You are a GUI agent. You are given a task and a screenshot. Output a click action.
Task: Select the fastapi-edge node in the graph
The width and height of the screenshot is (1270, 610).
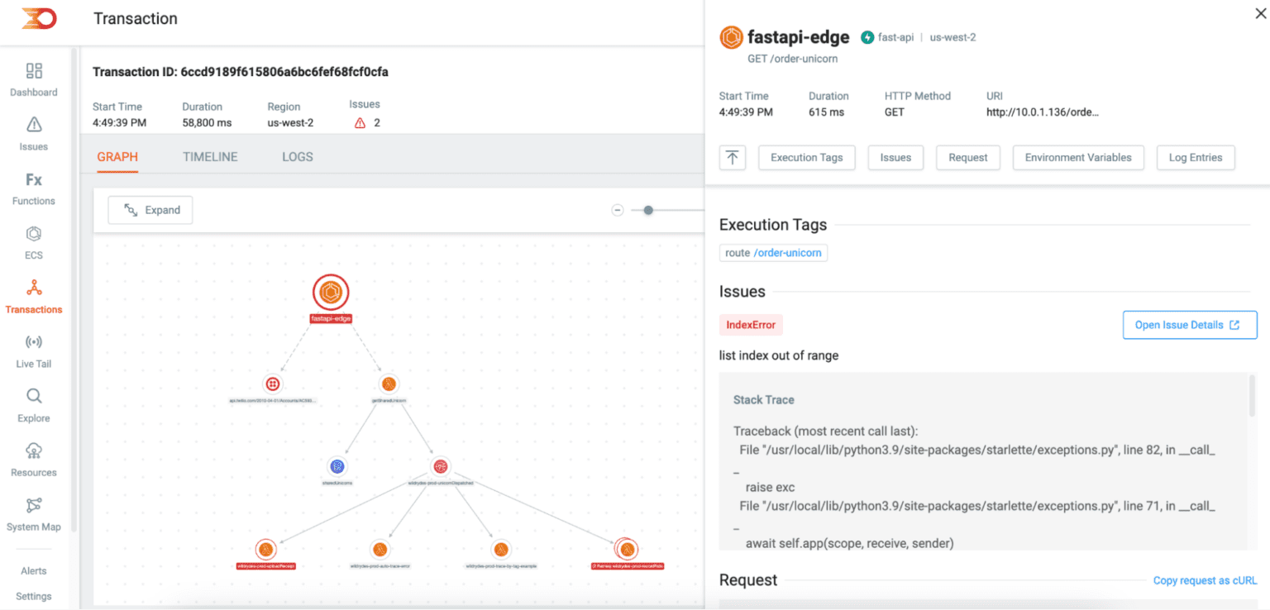331,292
